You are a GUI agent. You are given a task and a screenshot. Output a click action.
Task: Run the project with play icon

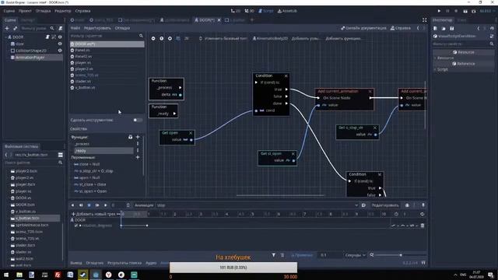[439, 11]
